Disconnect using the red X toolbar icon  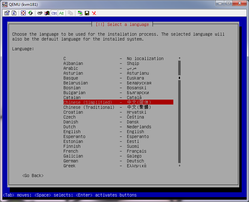pyautogui.click(x=94, y=13)
